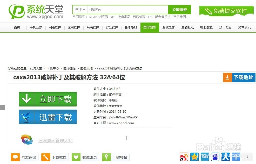Click the 系统天堂 site logo
256x164 pixels.
pos(36,11)
